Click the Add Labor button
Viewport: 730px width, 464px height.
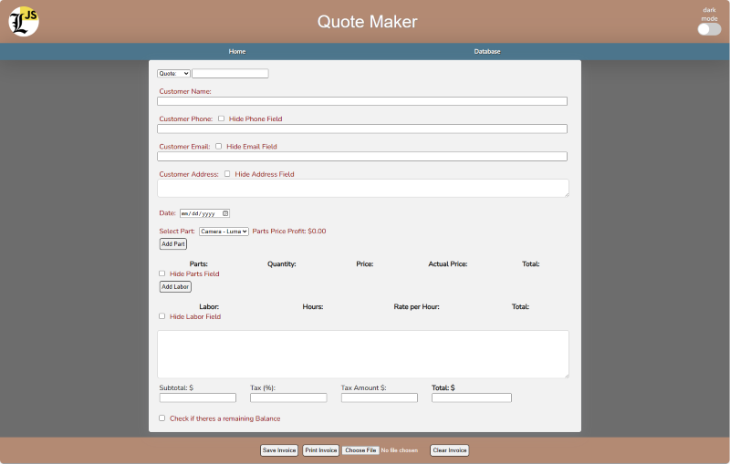(x=175, y=287)
